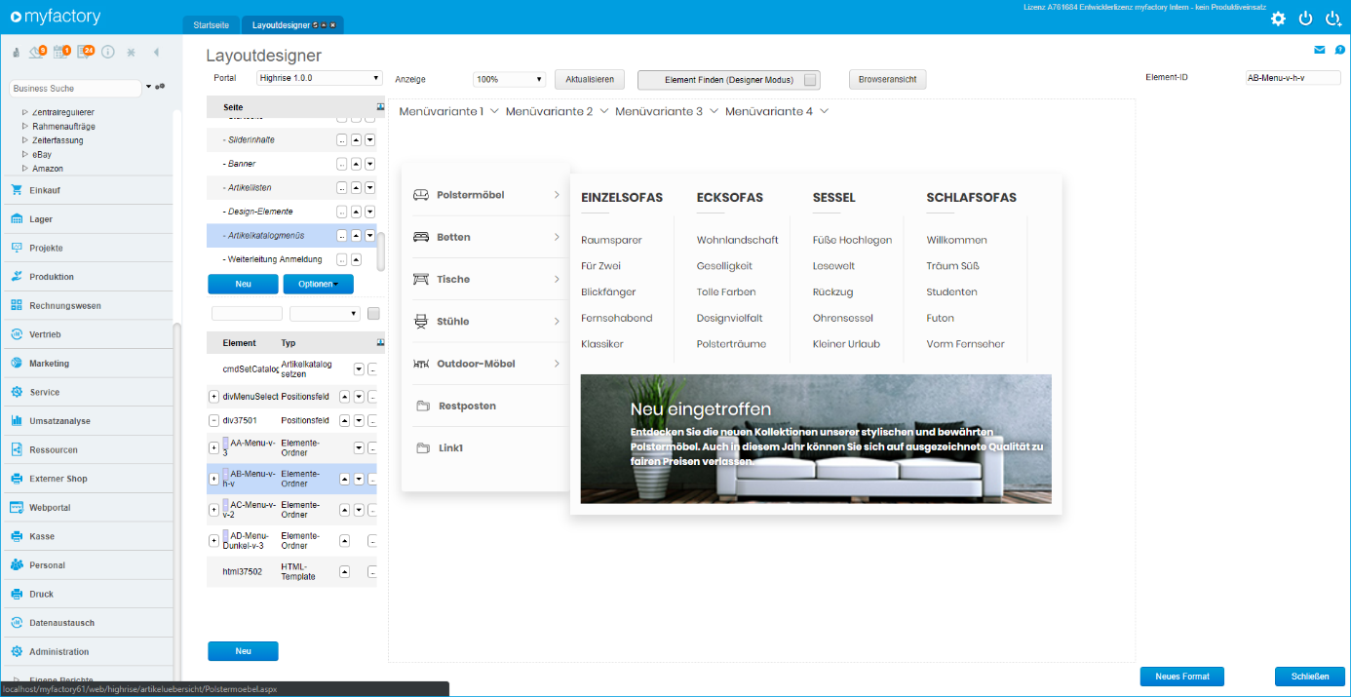Click the Browseransicht button
The height and width of the screenshot is (697, 1351).
tap(887, 80)
